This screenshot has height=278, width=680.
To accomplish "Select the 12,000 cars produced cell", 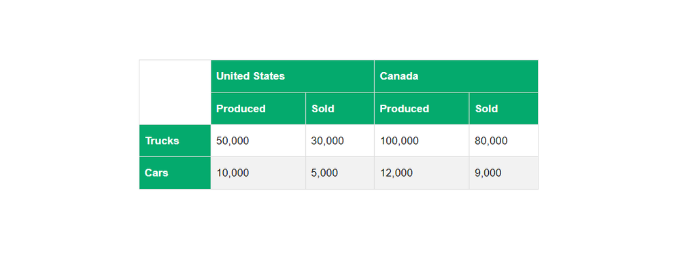I will [x=396, y=173].
